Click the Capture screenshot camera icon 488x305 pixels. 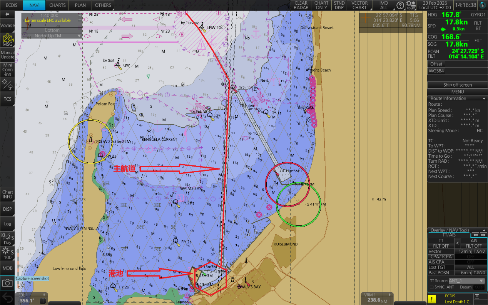click(x=7, y=284)
